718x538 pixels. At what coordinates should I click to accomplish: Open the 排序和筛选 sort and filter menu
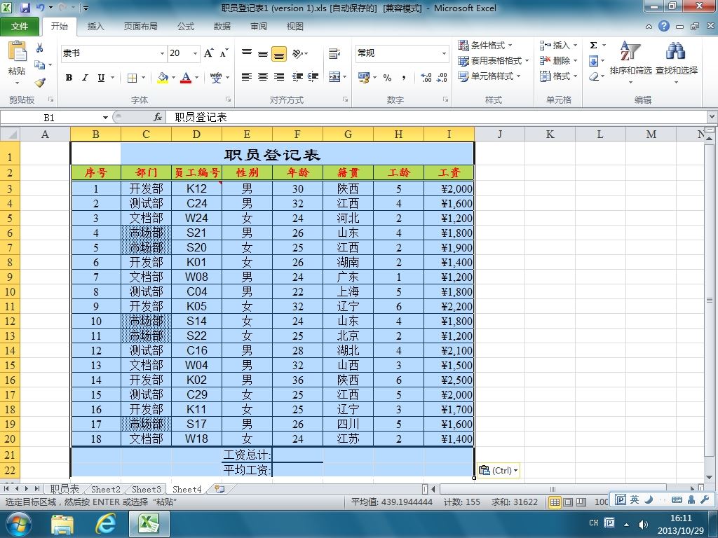(630, 62)
